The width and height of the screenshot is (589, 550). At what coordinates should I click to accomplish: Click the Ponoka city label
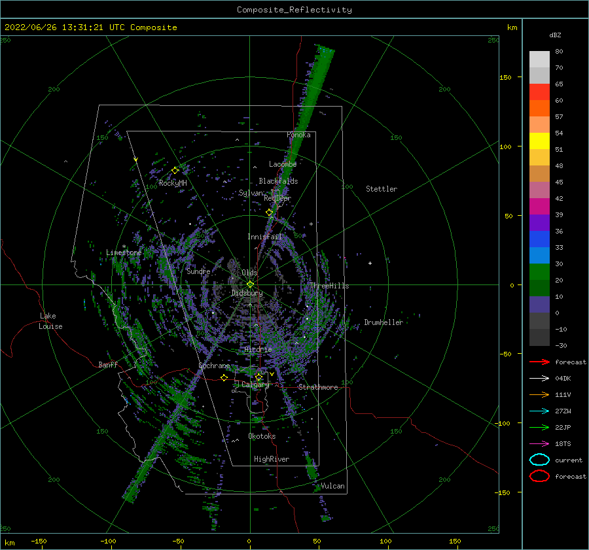pos(298,135)
